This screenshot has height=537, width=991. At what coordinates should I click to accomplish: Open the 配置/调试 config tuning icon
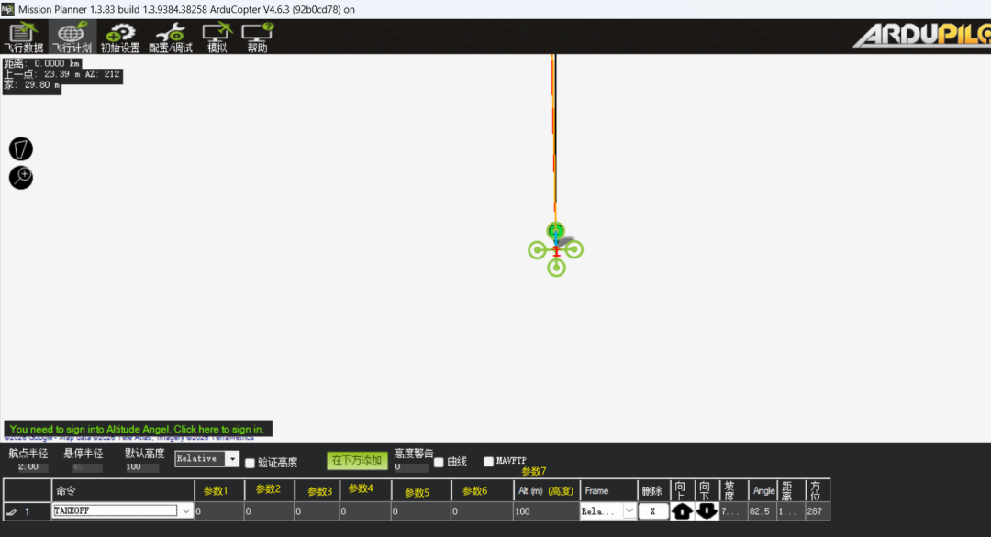(170, 38)
